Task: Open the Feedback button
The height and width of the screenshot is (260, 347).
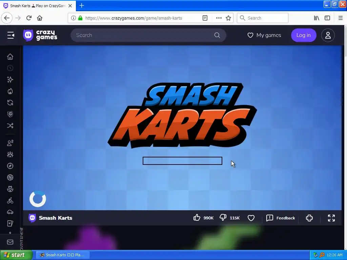Action: (281, 218)
